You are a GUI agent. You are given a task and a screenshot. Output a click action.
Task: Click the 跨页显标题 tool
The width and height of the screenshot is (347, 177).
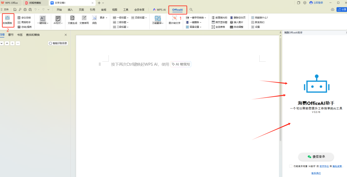click(219, 22)
